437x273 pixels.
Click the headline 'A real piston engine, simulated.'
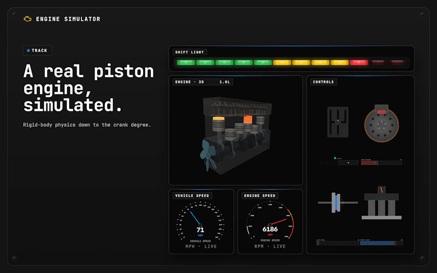[x=88, y=88]
